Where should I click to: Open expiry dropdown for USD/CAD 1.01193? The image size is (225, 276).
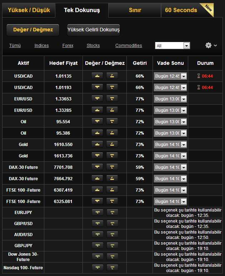coord(170,87)
